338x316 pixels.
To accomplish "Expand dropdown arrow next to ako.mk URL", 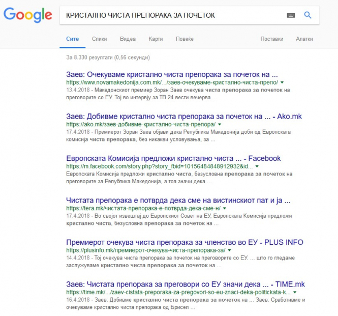I will click(220, 124).
